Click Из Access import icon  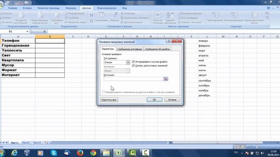[x=6, y=14]
